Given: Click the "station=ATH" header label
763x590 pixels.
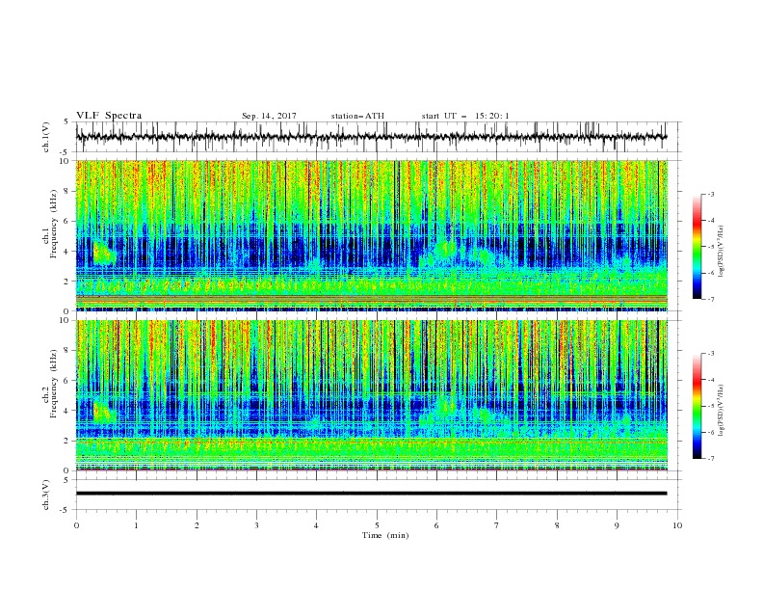Looking at the screenshot, I should click(x=357, y=116).
